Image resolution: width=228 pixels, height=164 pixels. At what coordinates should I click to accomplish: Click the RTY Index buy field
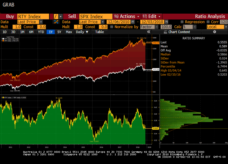coord(33,17)
